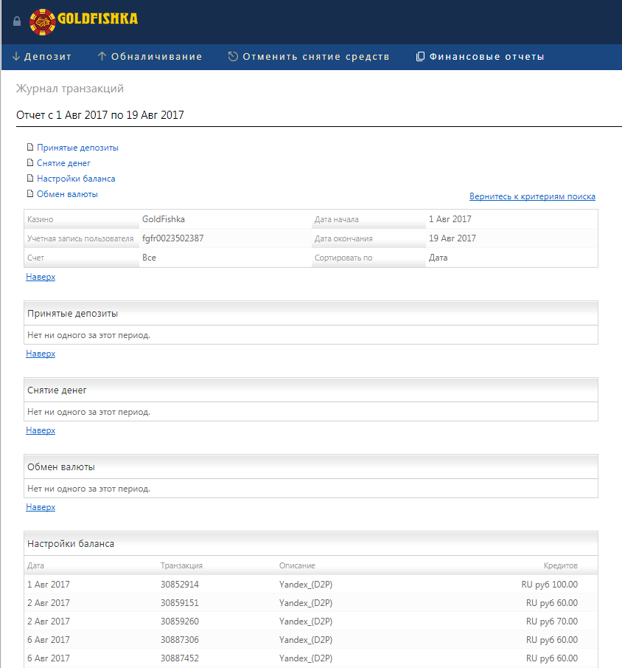Follow the Обмен валюты link
The height and width of the screenshot is (668, 622).
coord(67,194)
